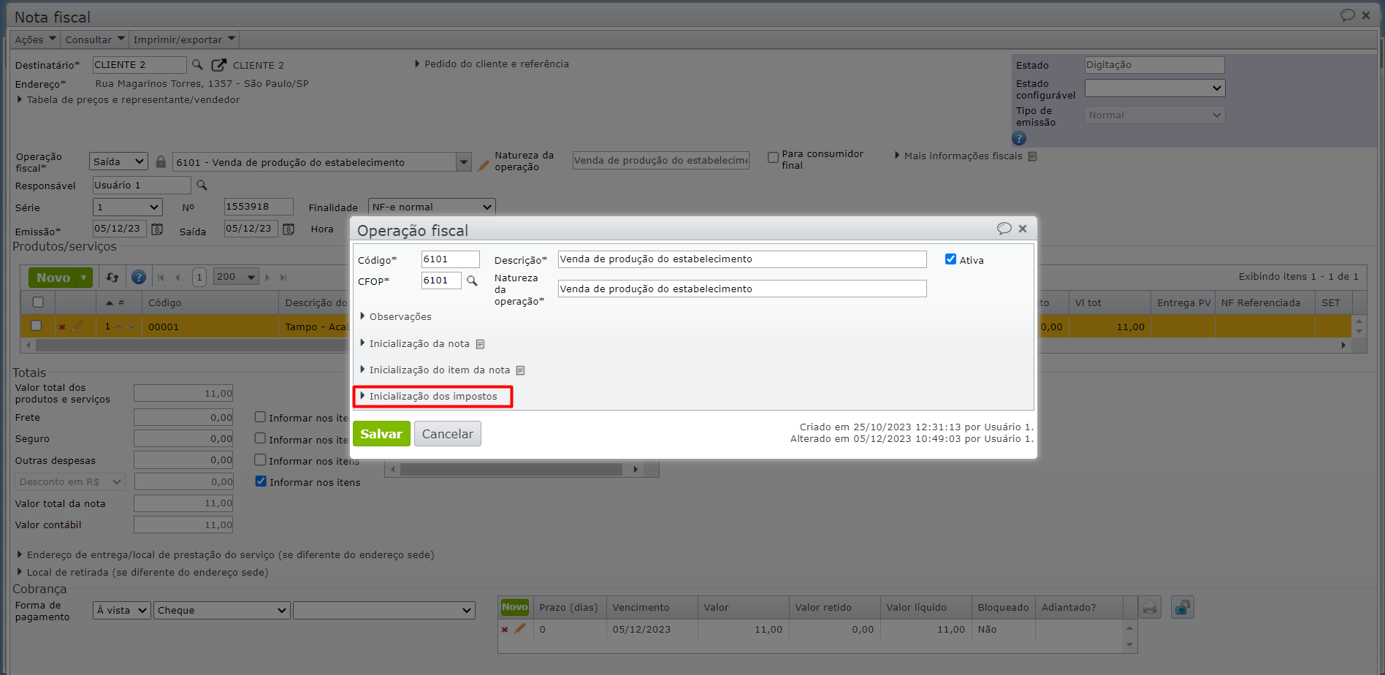
Task: Edit the 05/12/2023 payment installment row
Action: click(520, 628)
